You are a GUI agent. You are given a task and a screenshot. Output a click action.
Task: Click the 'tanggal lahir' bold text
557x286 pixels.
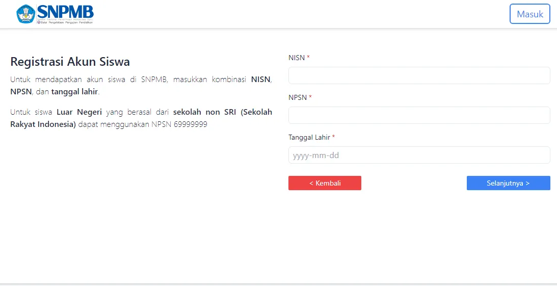pyautogui.click(x=74, y=92)
